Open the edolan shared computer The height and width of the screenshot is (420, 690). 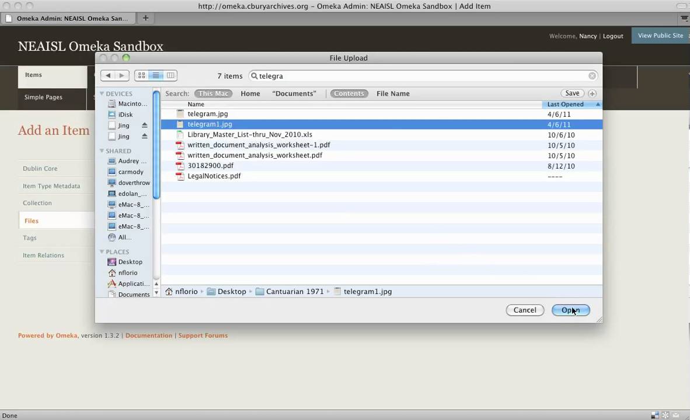tap(128, 194)
